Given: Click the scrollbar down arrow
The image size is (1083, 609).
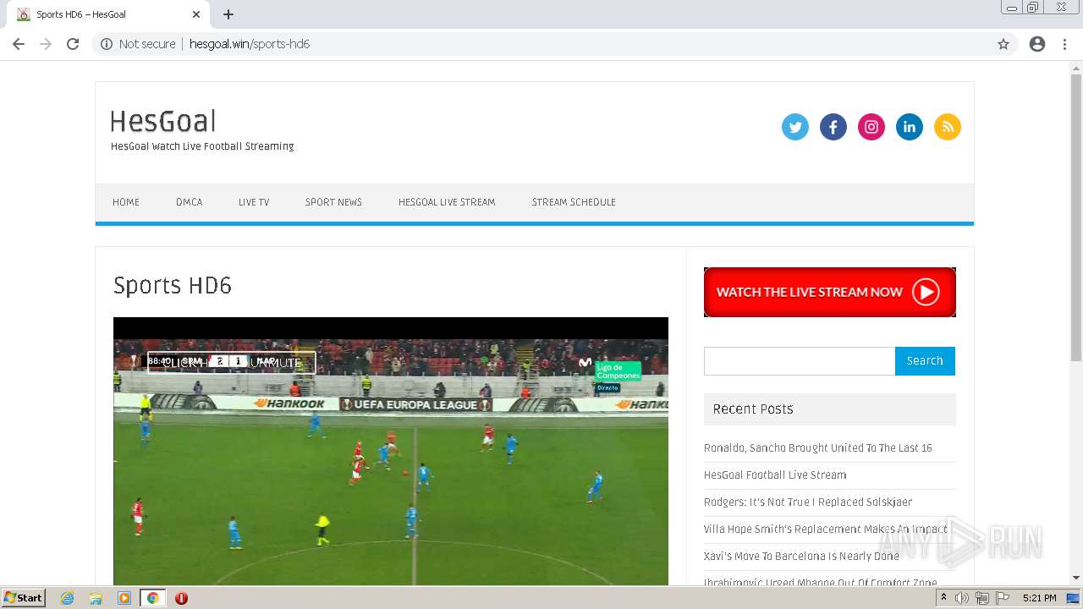Looking at the screenshot, I should point(1076,579).
